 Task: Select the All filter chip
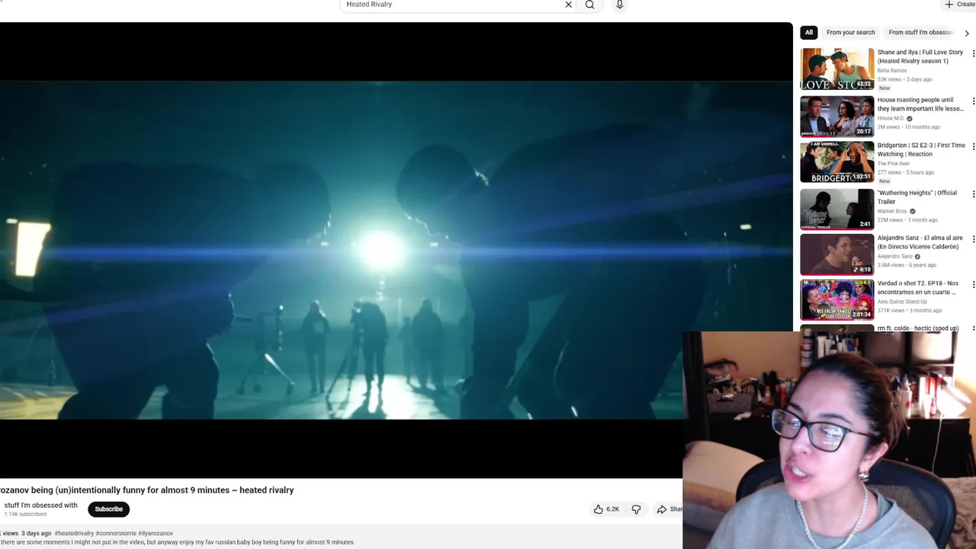809,33
